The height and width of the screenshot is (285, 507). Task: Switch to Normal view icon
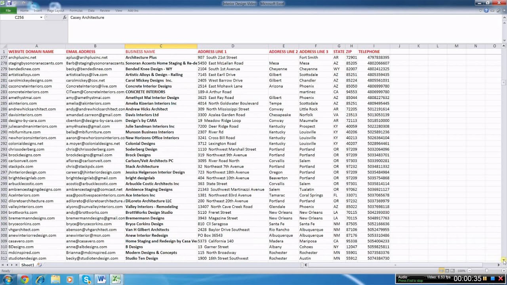pyautogui.click(x=442, y=271)
